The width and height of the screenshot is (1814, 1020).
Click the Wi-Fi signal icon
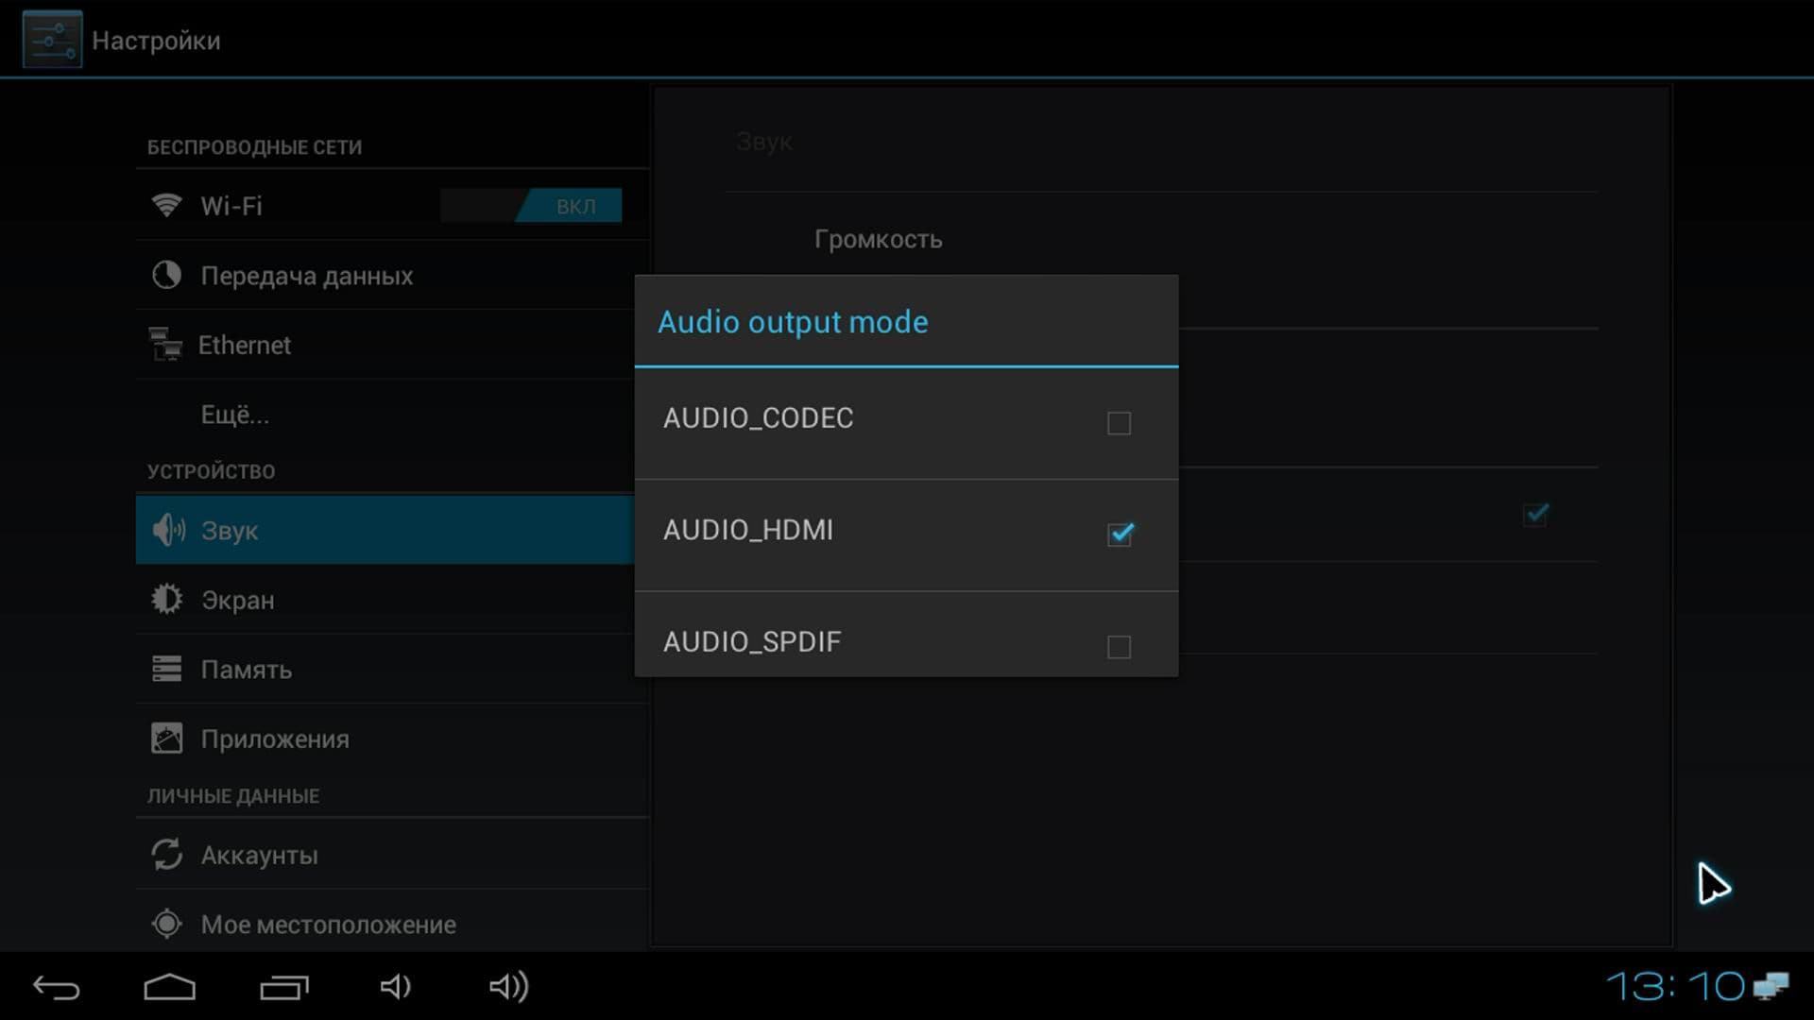166,205
